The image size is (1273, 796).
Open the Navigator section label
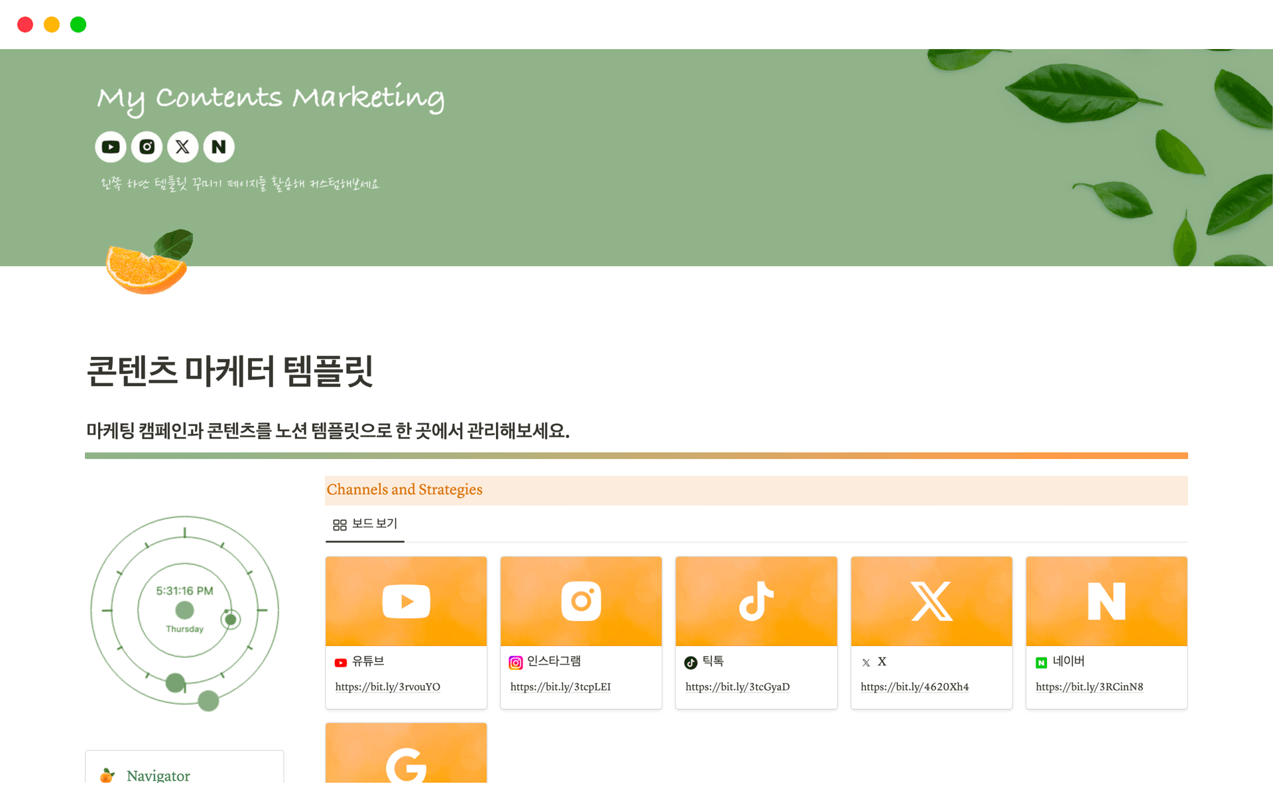(x=158, y=775)
